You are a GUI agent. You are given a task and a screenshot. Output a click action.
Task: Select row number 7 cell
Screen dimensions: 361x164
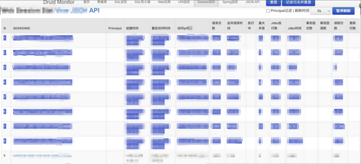click(6, 129)
